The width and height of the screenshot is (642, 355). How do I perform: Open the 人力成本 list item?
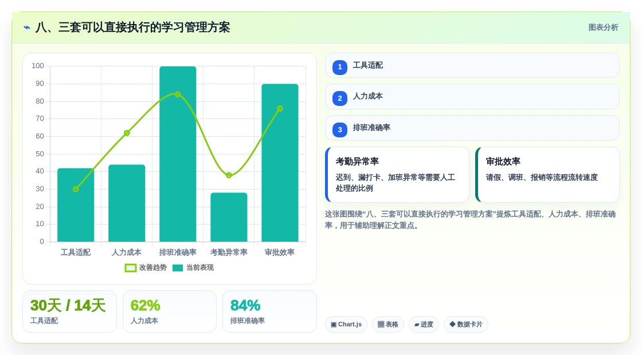472,97
